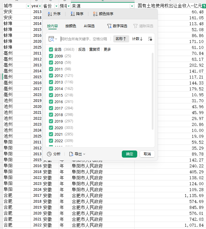Select 安徽 cell in 合肥 2020 row
Screen dimensions: 206x229
(x=51, y=213)
